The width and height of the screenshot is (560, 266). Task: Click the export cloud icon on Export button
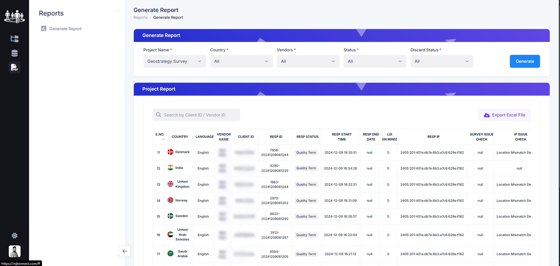[x=487, y=115]
